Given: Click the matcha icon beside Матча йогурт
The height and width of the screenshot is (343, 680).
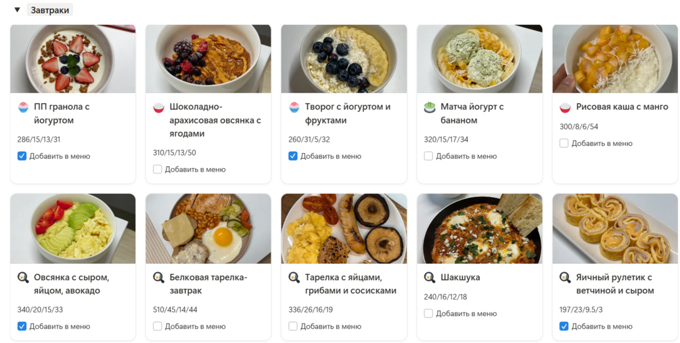Looking at the screenshot, I should click(x=429, y=107).
